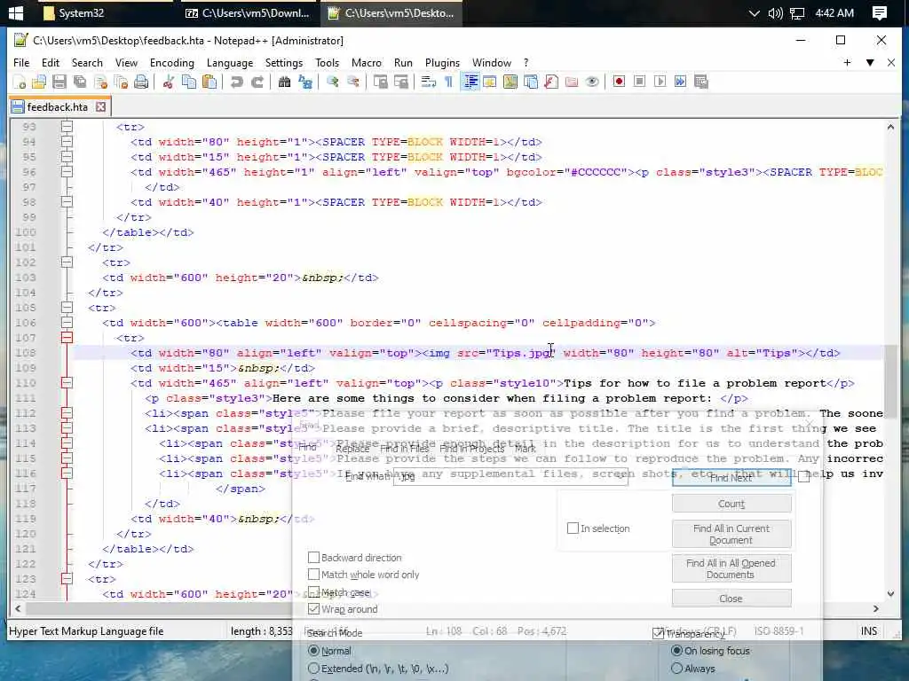The image size is (909, 681).
Task: Collapse the fold marker on line 123
Action: 67,578
